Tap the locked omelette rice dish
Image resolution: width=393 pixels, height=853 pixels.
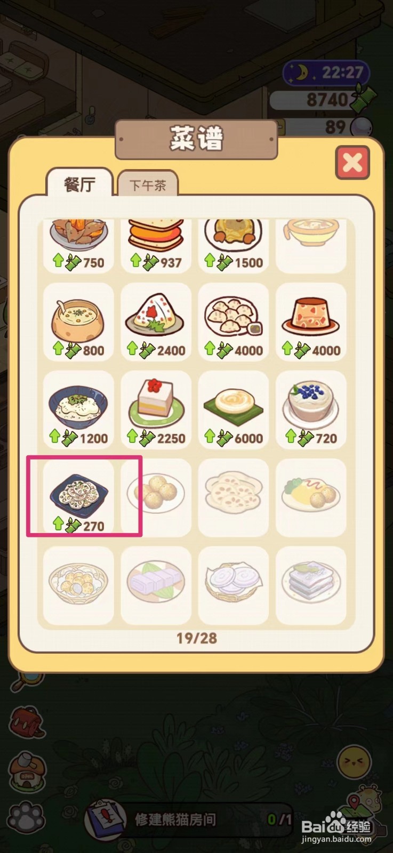(311, 497)
